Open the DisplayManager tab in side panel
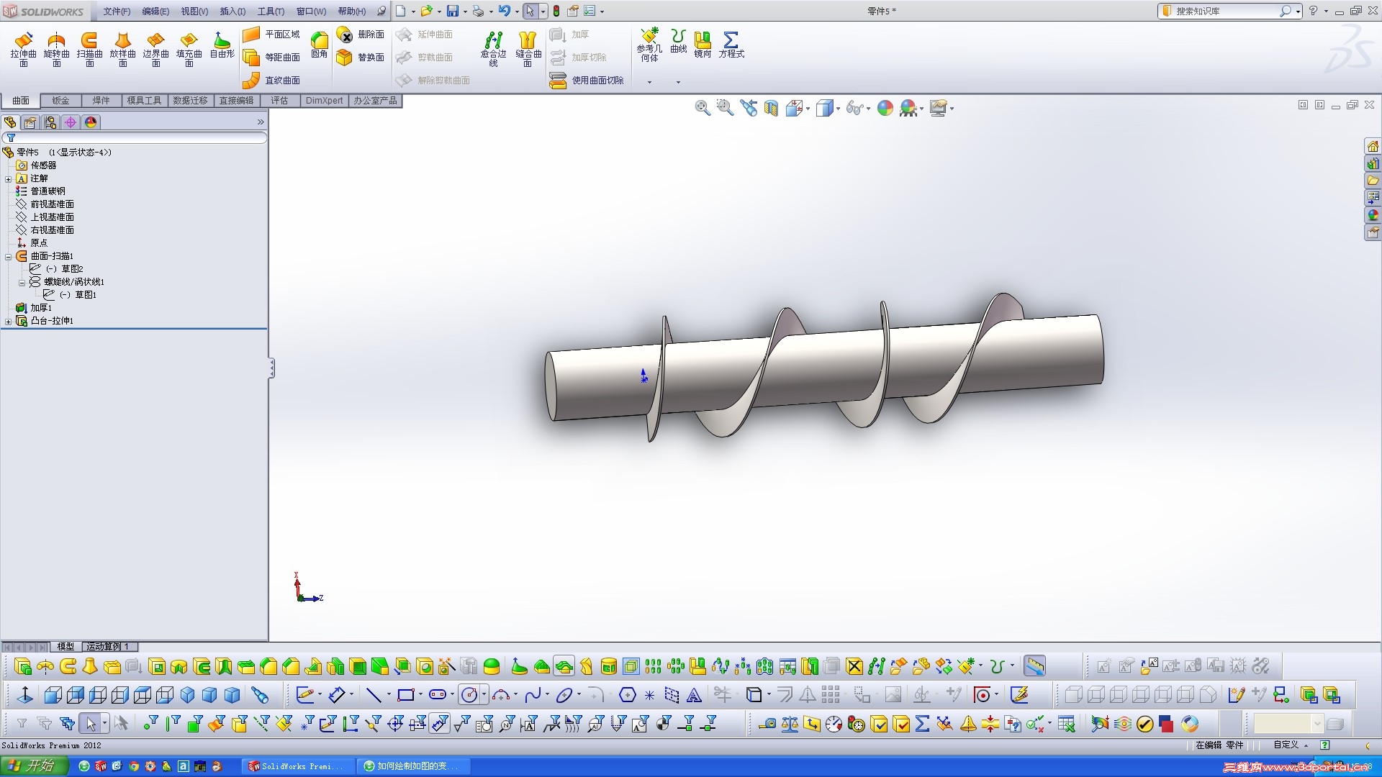This screenshot has width=1382, height=777. point(91,122)
